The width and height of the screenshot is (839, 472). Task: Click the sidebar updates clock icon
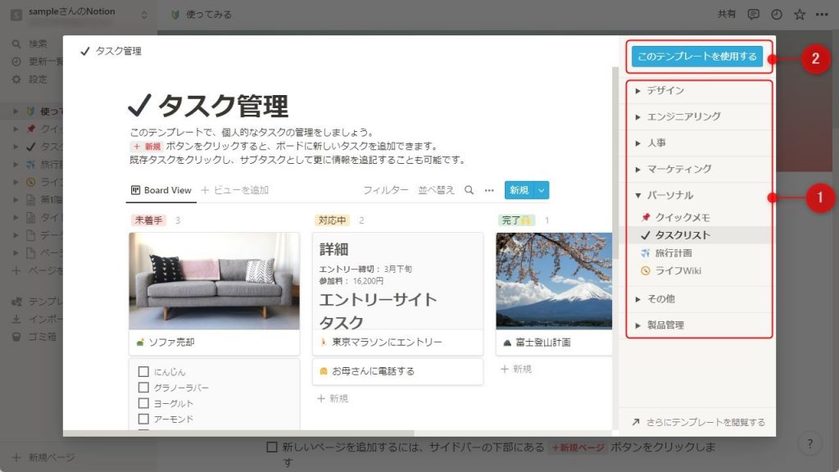click(16, 61)
